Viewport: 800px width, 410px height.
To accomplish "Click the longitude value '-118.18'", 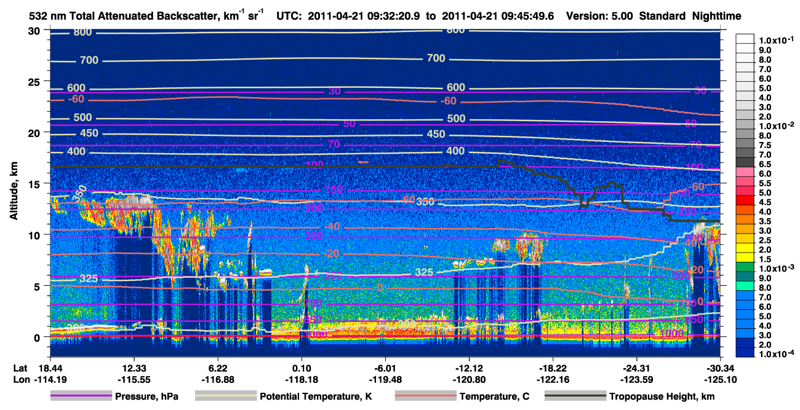I will tap(301, 379).
